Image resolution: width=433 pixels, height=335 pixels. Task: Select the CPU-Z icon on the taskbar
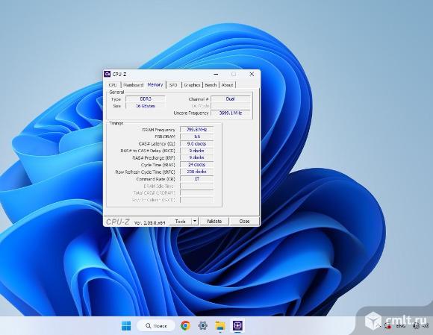[237, 325]
